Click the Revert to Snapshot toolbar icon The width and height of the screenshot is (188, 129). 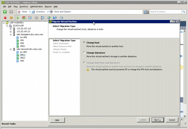point(36,18)
